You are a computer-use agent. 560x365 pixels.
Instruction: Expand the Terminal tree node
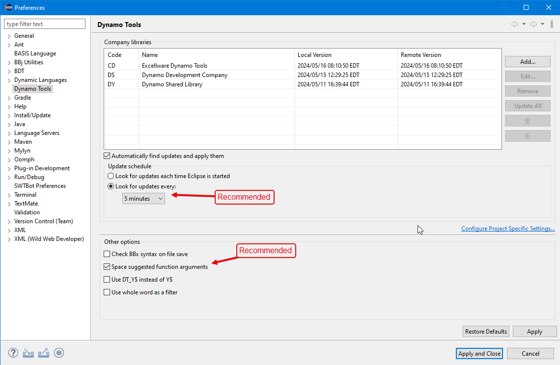coord(9,195)
